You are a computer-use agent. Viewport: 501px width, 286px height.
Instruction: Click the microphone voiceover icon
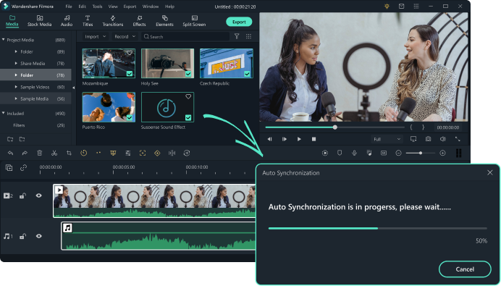tap(354, 153)
